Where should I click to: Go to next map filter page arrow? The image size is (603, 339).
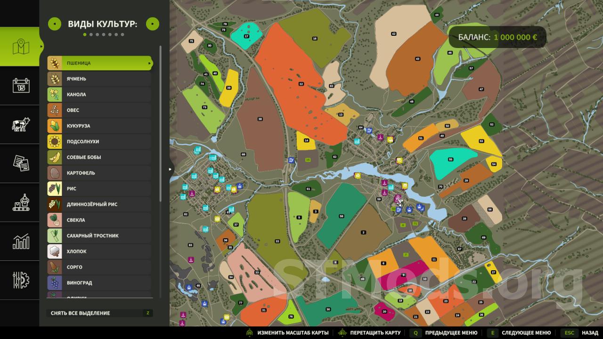click(x=153, y=24)
